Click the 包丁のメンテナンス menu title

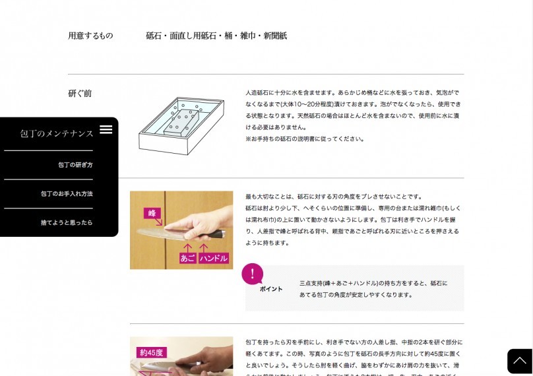57,134
